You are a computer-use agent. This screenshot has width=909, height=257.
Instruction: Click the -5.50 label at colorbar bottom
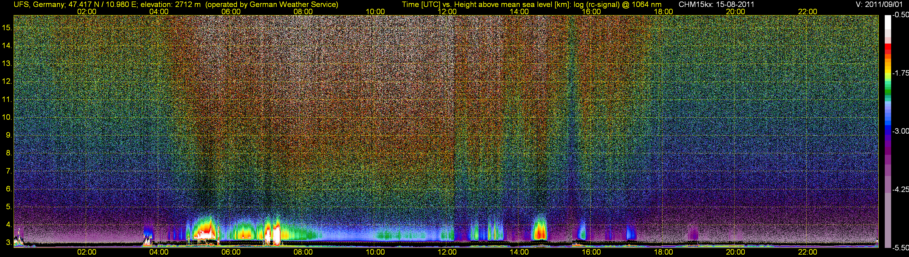tap(900, 248)
